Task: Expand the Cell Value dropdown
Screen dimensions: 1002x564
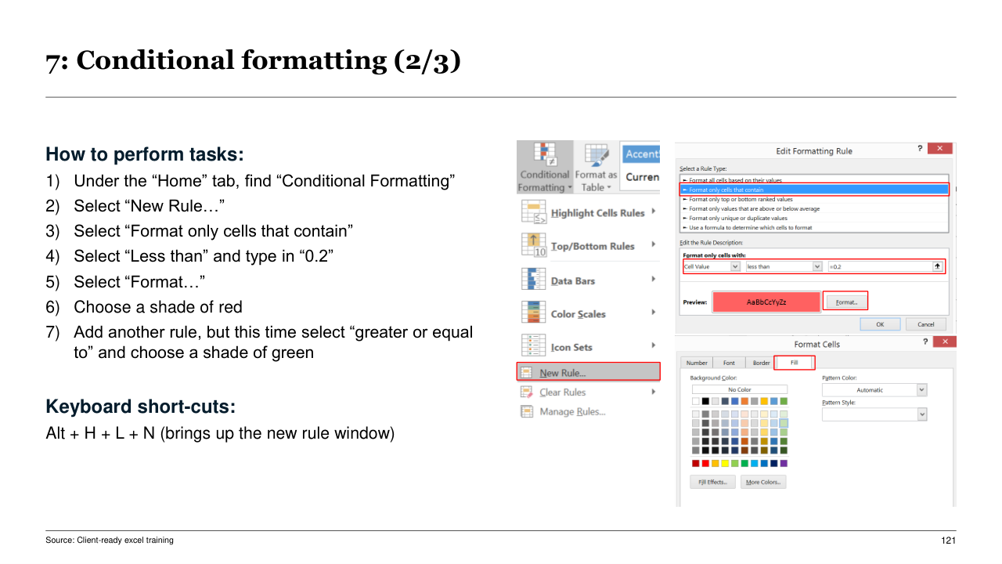Action: (734, 266)
